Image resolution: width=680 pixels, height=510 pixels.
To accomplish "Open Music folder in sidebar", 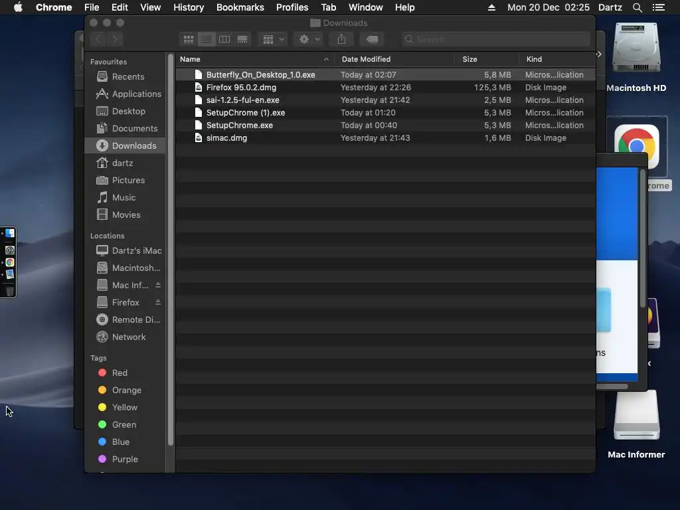I will (x=125, y=198).
